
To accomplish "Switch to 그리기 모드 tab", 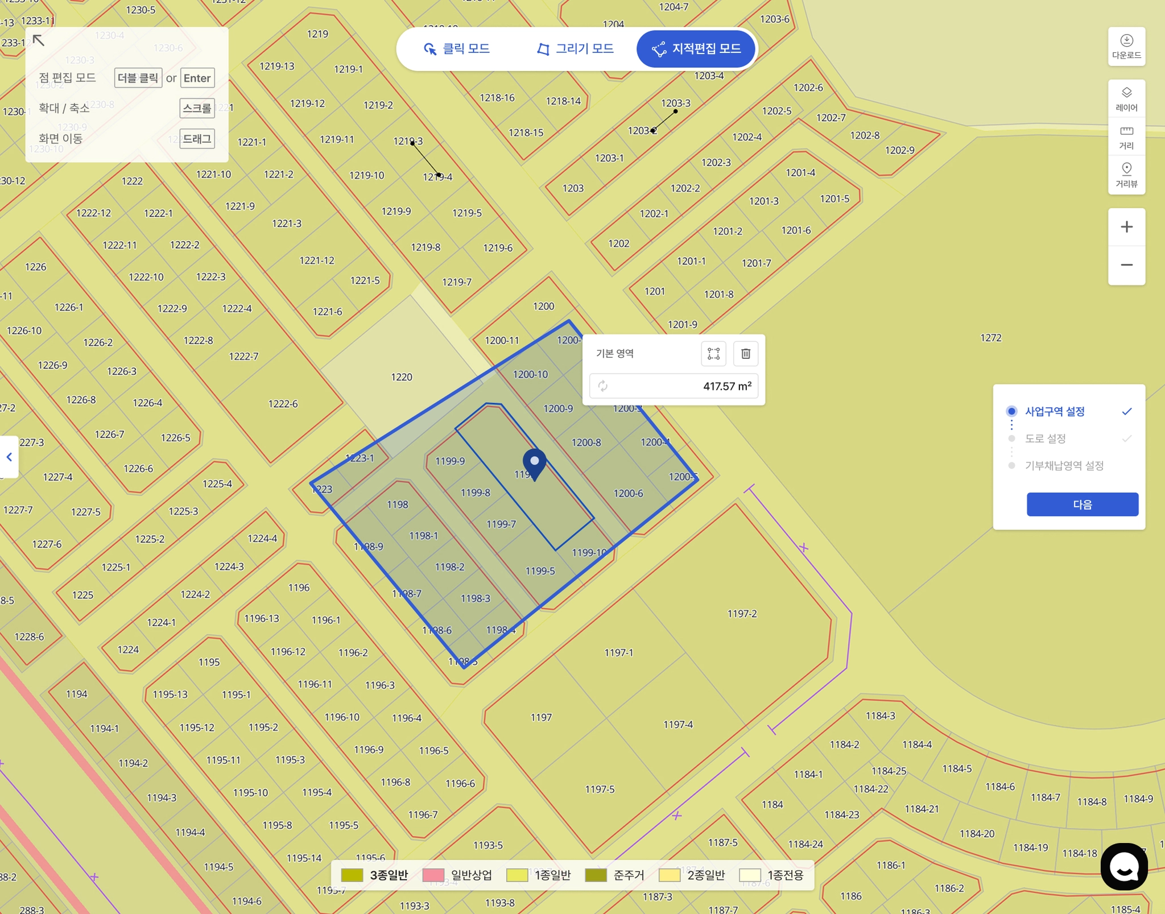I will point(575,49).
